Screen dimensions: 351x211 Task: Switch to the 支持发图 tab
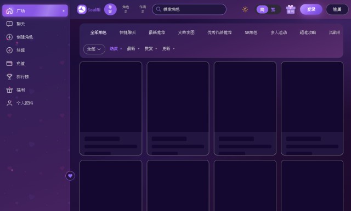186,32
